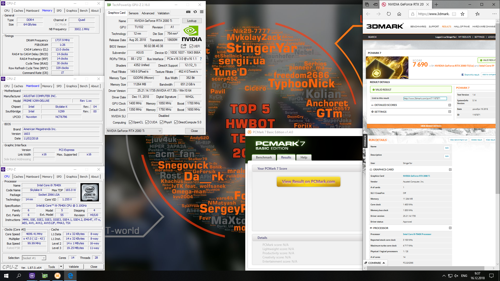Click the 3DMARK logo
500x281 pixels.
pos(385,26)
